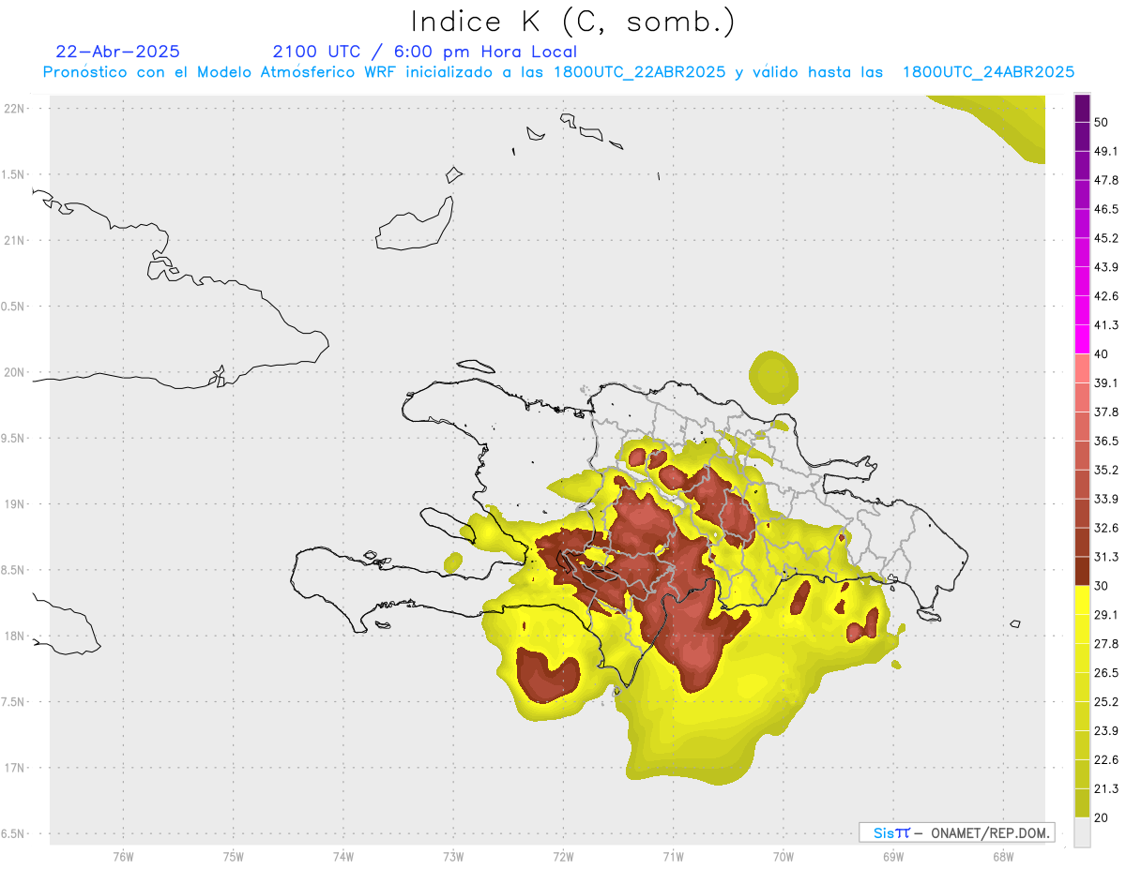
Task: Click the '75W' longitude label
Action: click(233, 857)
